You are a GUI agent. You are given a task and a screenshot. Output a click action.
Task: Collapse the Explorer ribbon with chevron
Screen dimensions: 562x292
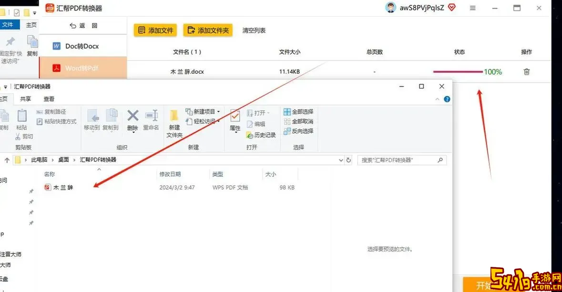(437, 99)
